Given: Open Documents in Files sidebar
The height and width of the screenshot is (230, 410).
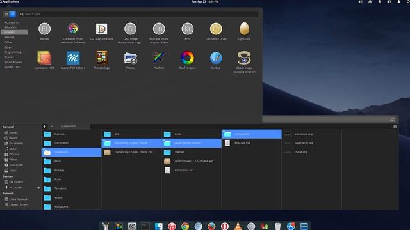Looking at the screenshot, I should point(14,143).
